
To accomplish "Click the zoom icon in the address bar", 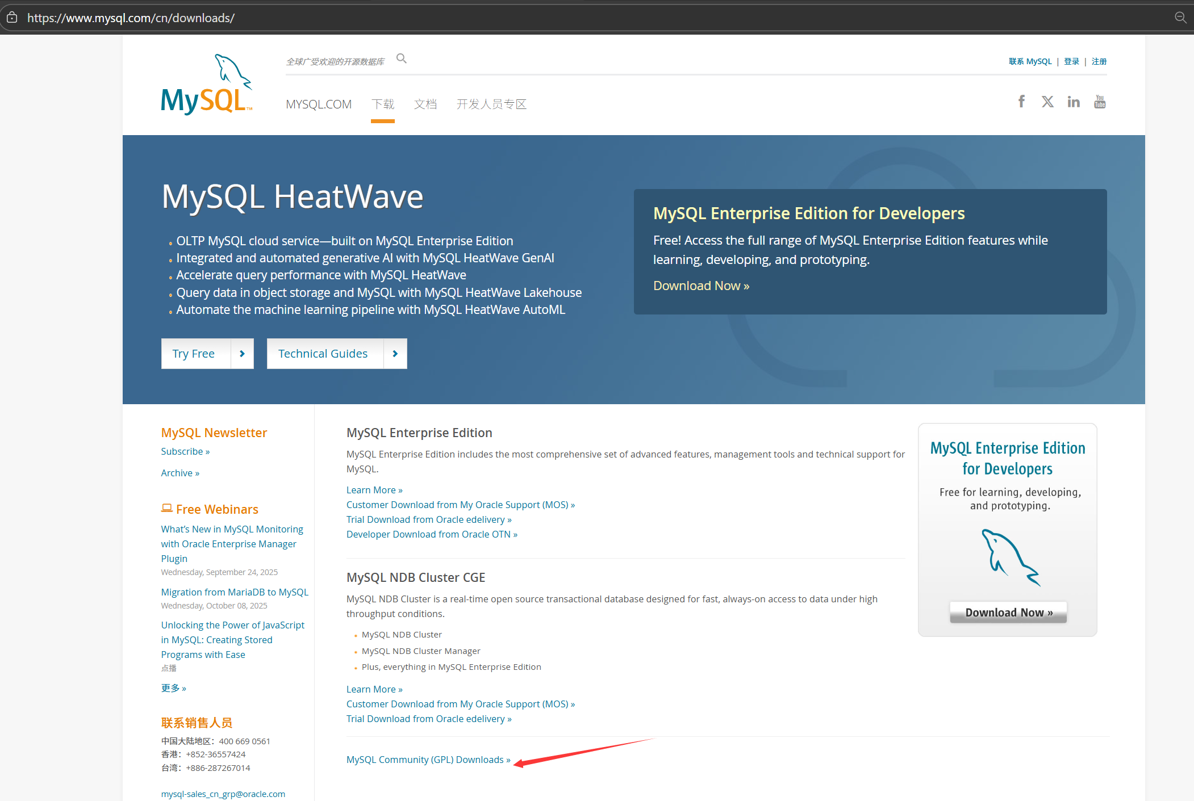I will 1180,18.
